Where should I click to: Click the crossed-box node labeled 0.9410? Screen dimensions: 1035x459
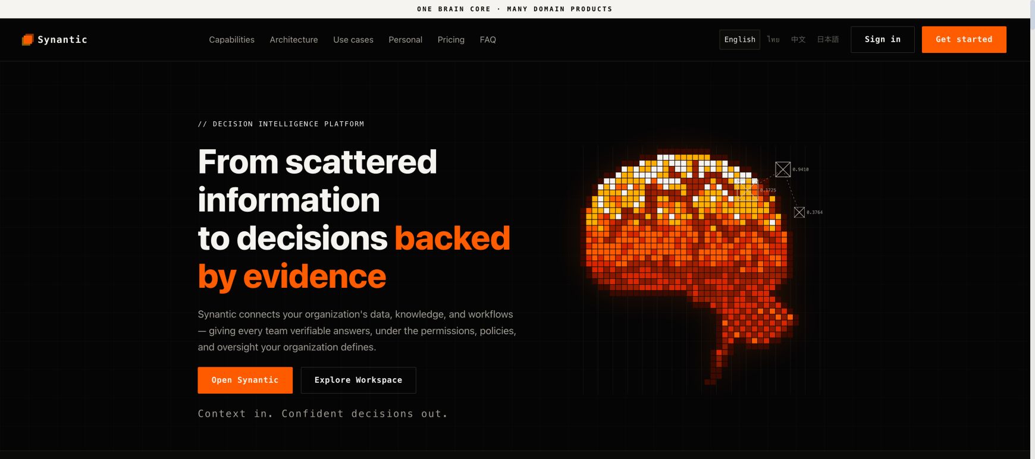(x=783, y=169)
